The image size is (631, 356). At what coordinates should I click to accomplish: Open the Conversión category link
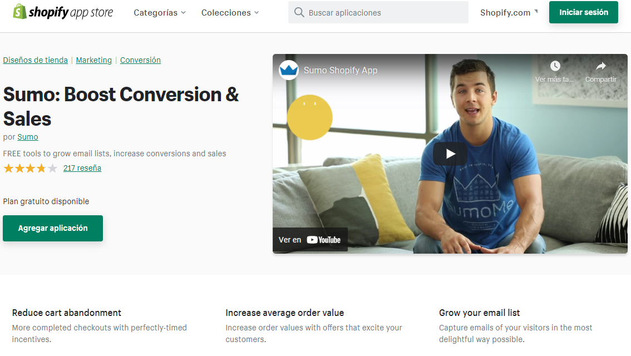(140, 60)
